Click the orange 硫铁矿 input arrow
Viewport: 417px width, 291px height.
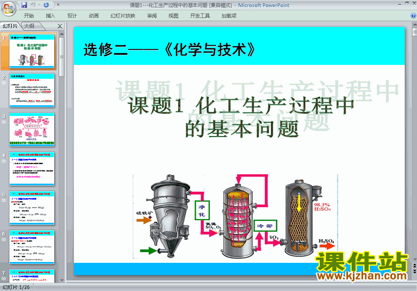(x=144, y=220)
